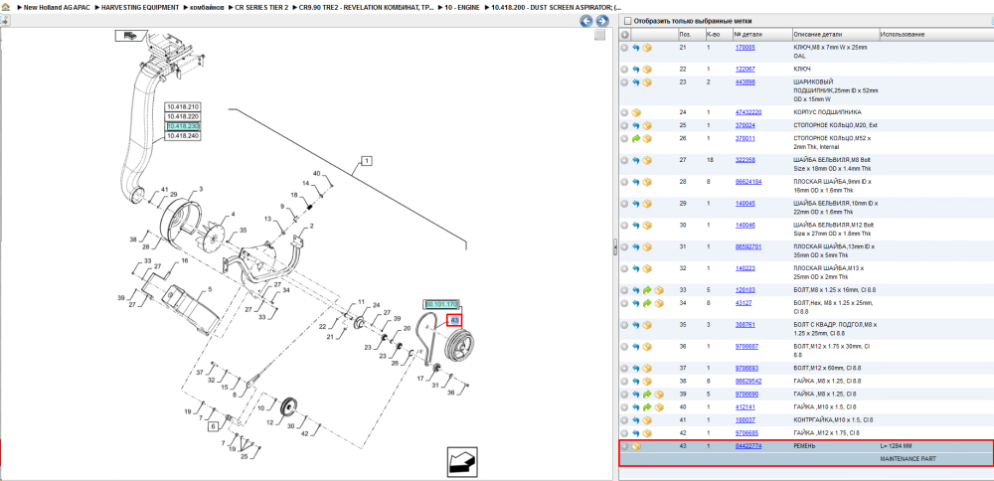The height and width of the screenshot is (481, 994).
Task: Click the blue arrow icon in row 36
Action: (636, 347)
